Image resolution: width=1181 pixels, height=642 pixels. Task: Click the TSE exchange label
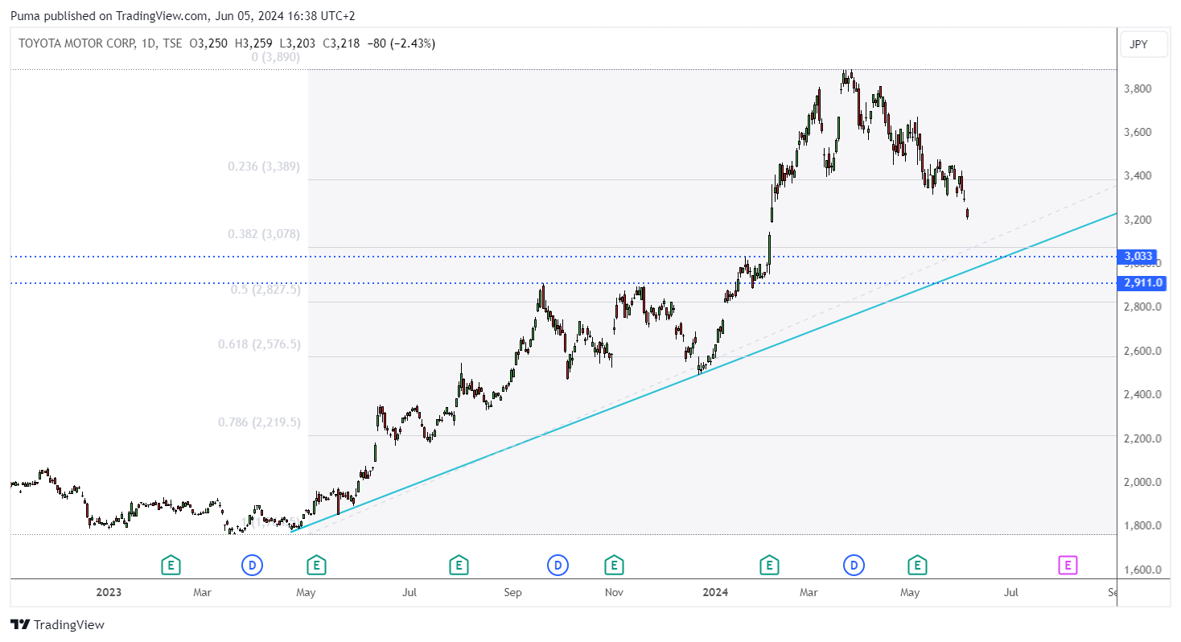pos(172,43)
